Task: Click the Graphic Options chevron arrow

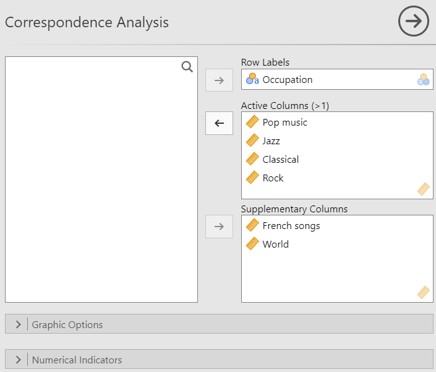Action: click(19, 324)
